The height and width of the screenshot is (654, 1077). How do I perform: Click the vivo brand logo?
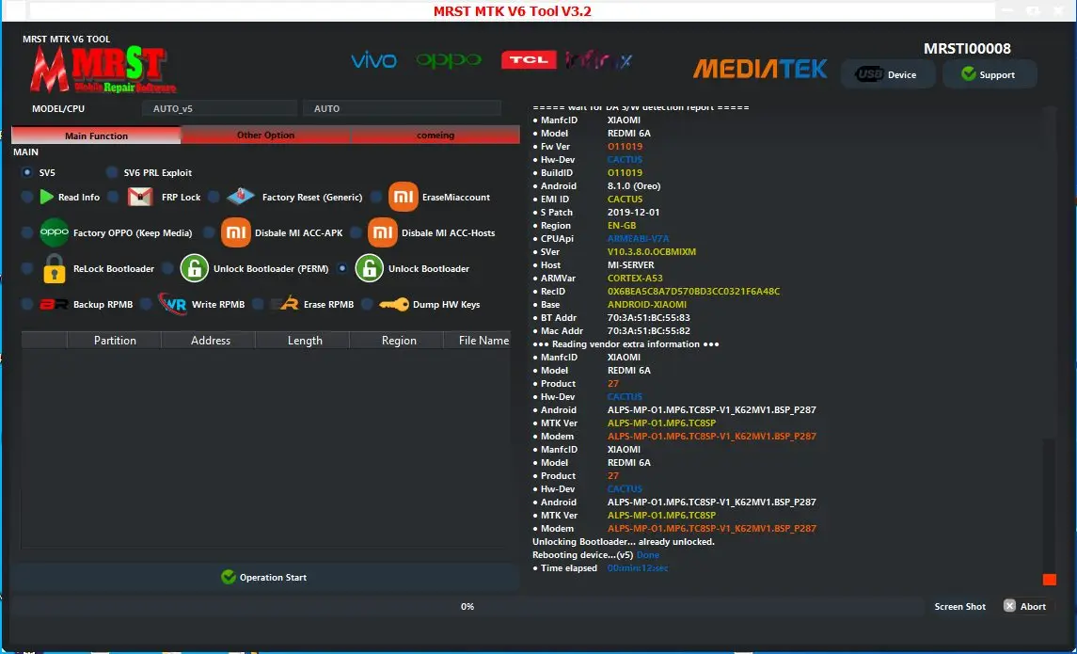373,60
